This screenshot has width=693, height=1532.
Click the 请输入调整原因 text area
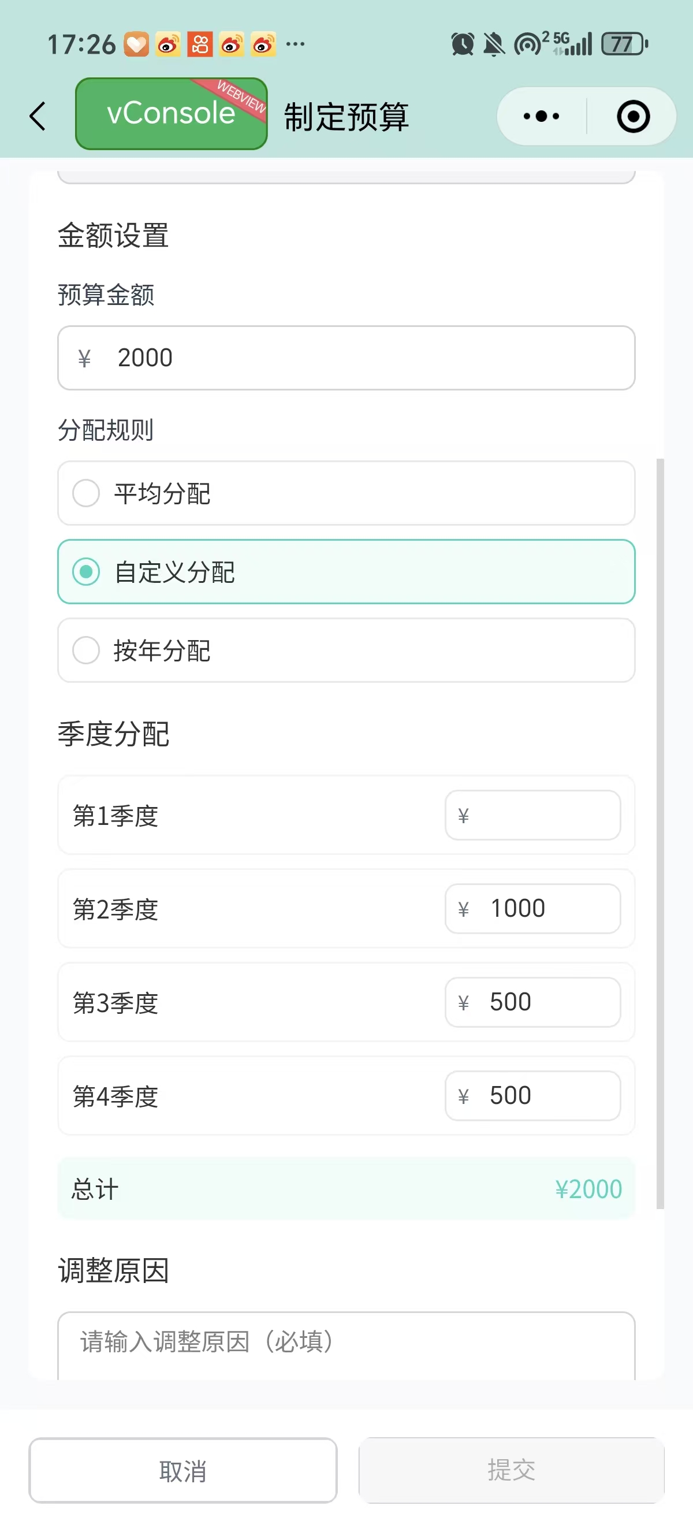click(x=346, y=1344)
